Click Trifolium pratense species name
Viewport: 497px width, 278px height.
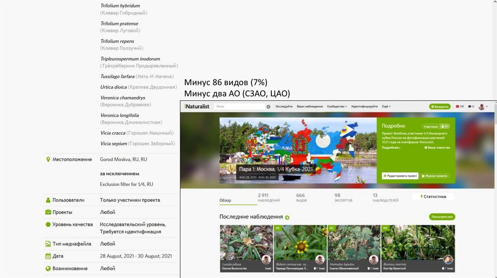[x=119, y=23]
